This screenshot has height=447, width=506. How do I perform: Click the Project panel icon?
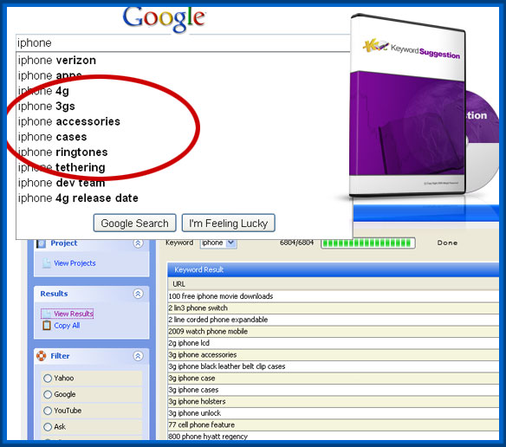(x=41, y=243)
